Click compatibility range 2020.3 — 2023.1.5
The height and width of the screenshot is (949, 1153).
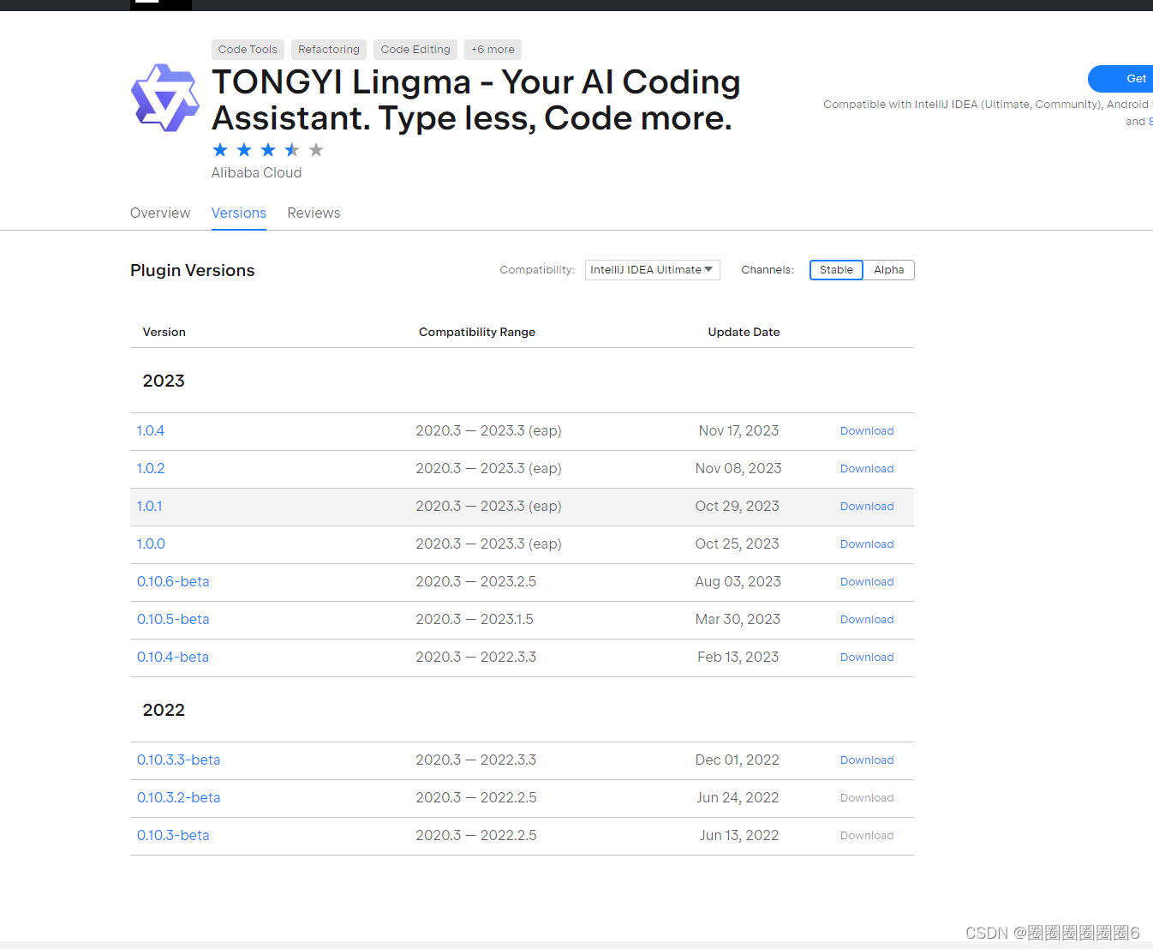click(x=475, y=620)
